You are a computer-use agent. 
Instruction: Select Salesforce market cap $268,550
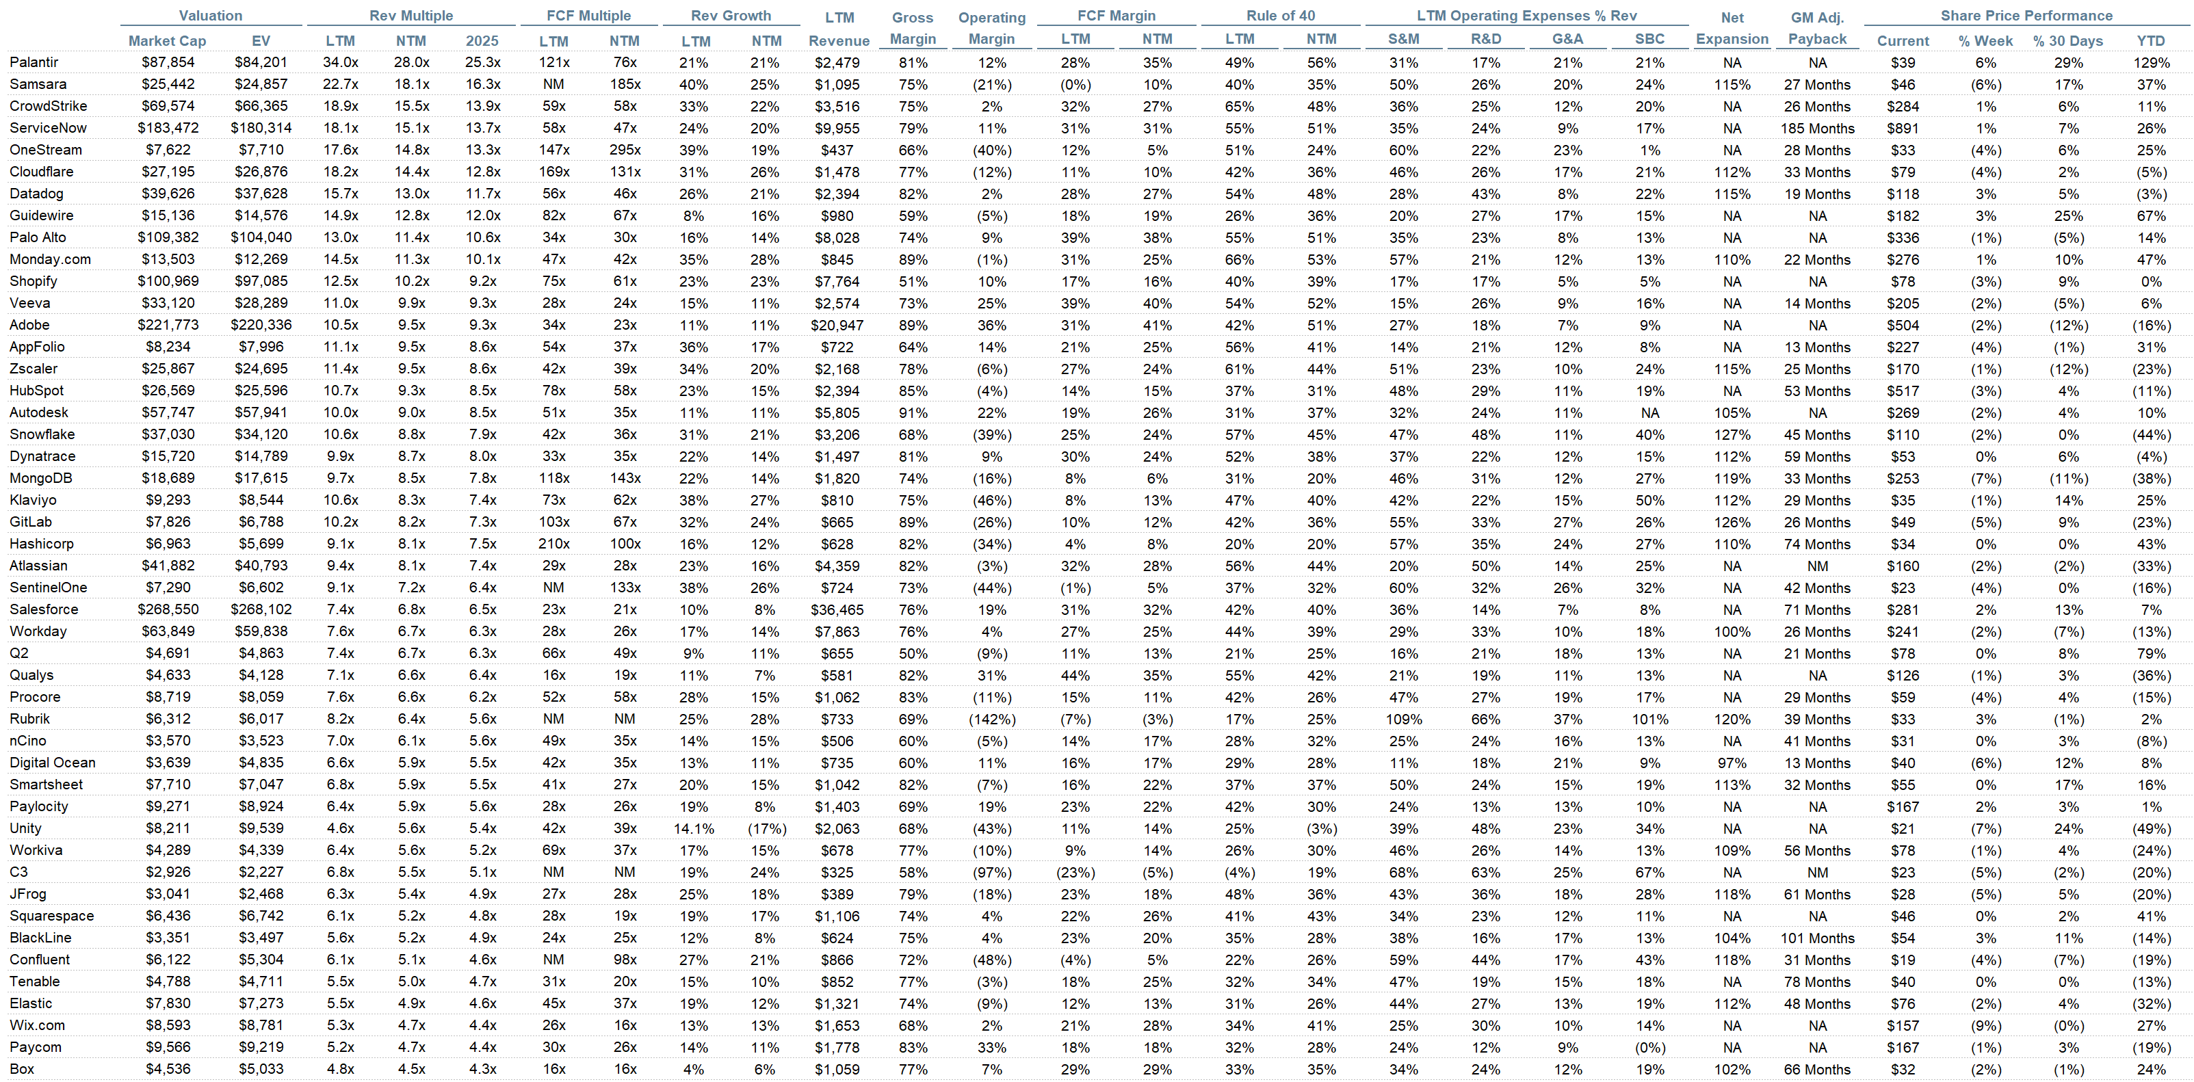pyautogui.click(x=168, y=609)
